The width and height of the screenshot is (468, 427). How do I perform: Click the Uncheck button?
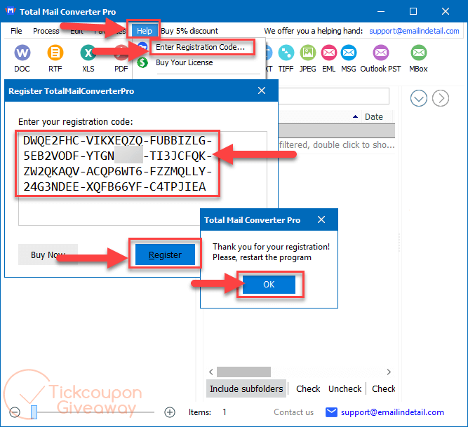(345, 389)
